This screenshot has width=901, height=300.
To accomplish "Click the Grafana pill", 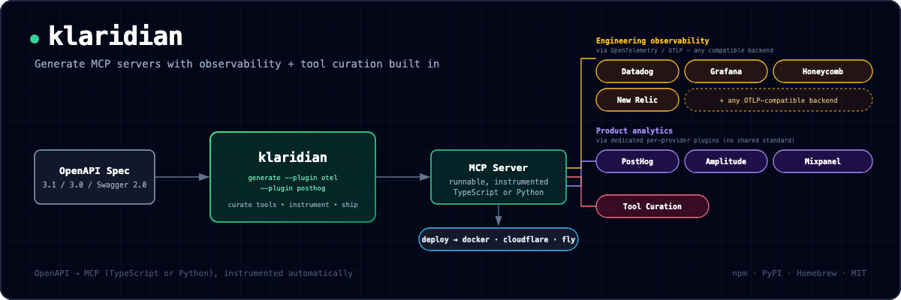I will pos(726,71).
